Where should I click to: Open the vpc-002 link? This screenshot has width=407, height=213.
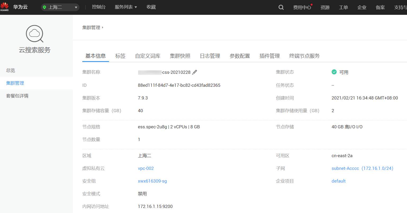[146, 168]
